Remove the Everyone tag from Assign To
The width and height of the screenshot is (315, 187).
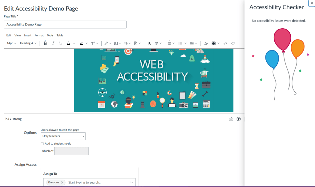[62, 182]
